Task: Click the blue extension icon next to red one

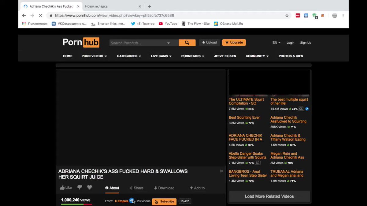Action: [x=306, y=16]
